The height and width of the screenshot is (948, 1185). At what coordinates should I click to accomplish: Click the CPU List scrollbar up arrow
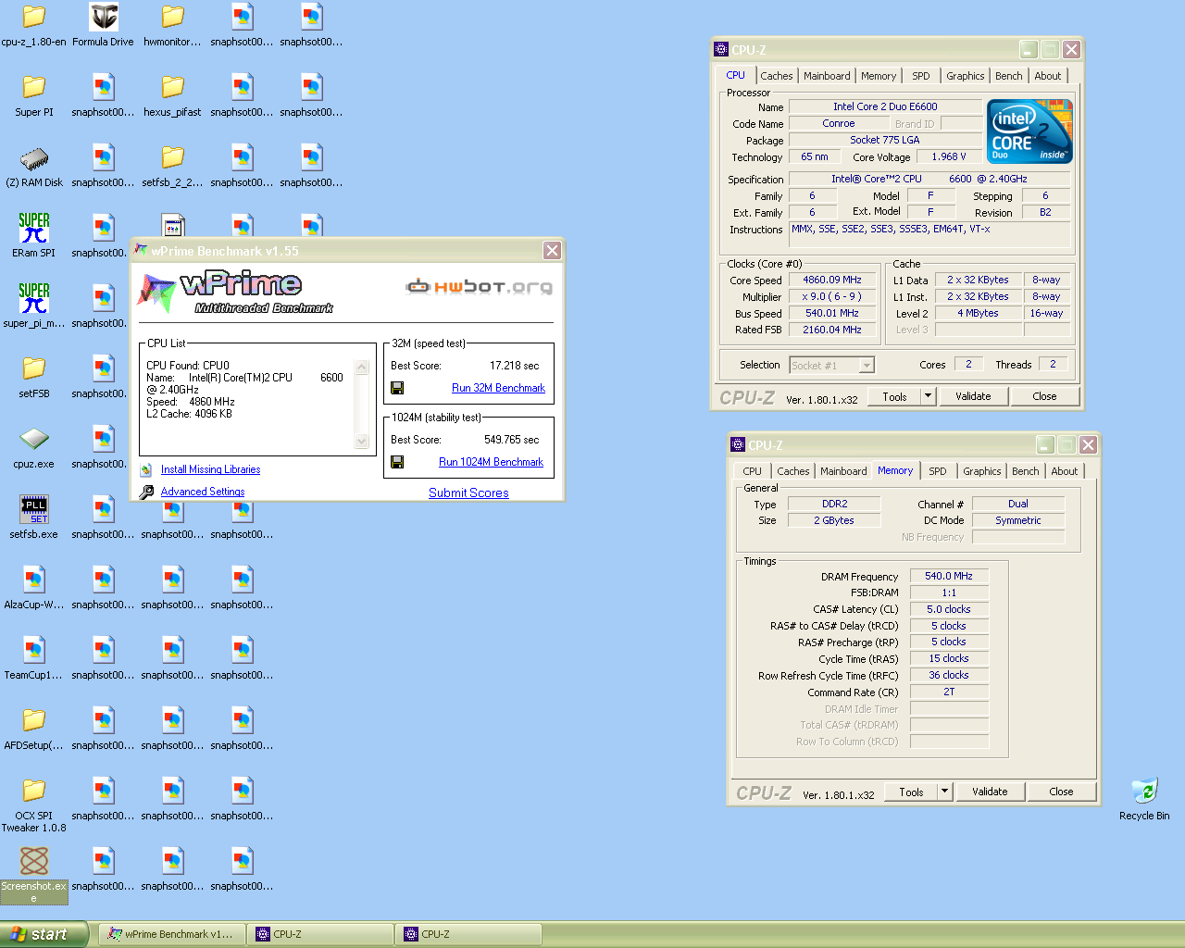(x=362, y=368)
